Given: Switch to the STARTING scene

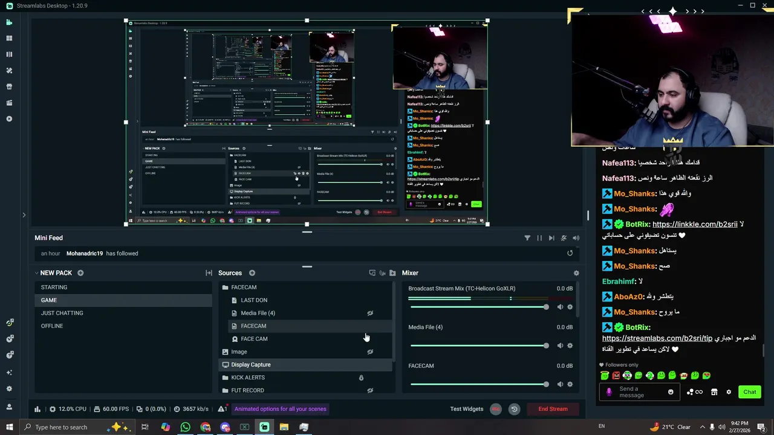Looking at the screenshot, I should (x=123, y=288).
